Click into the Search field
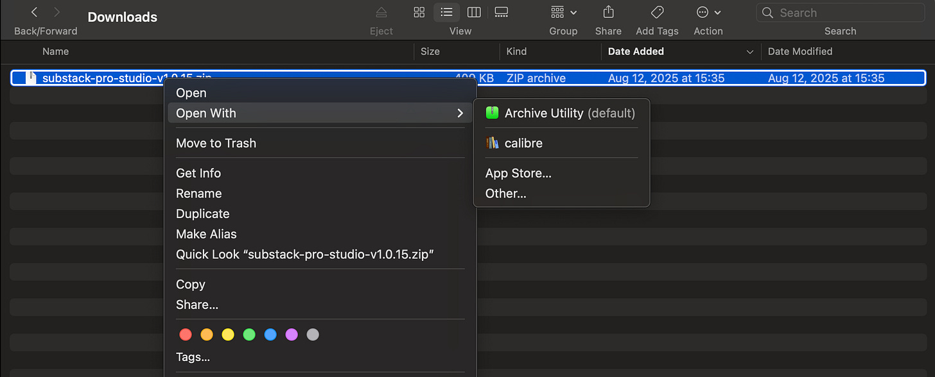This screenshot has height=377, width=935. click(x=841, y=12)
